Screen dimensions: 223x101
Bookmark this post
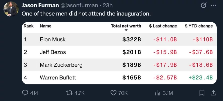202,93
